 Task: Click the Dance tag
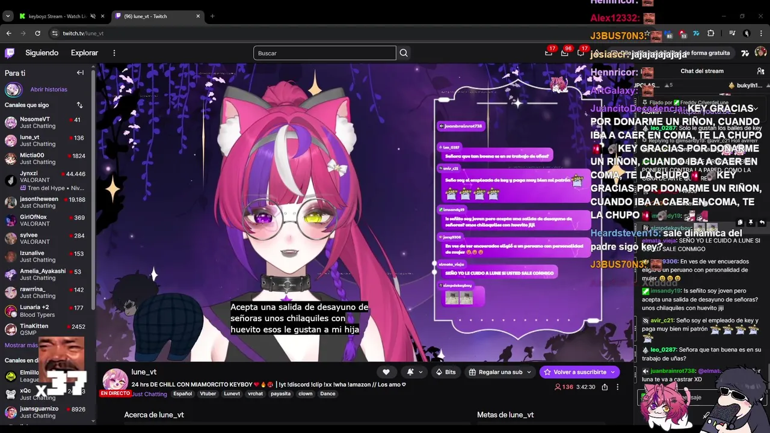pyautogui.click(x=328, y=394)
